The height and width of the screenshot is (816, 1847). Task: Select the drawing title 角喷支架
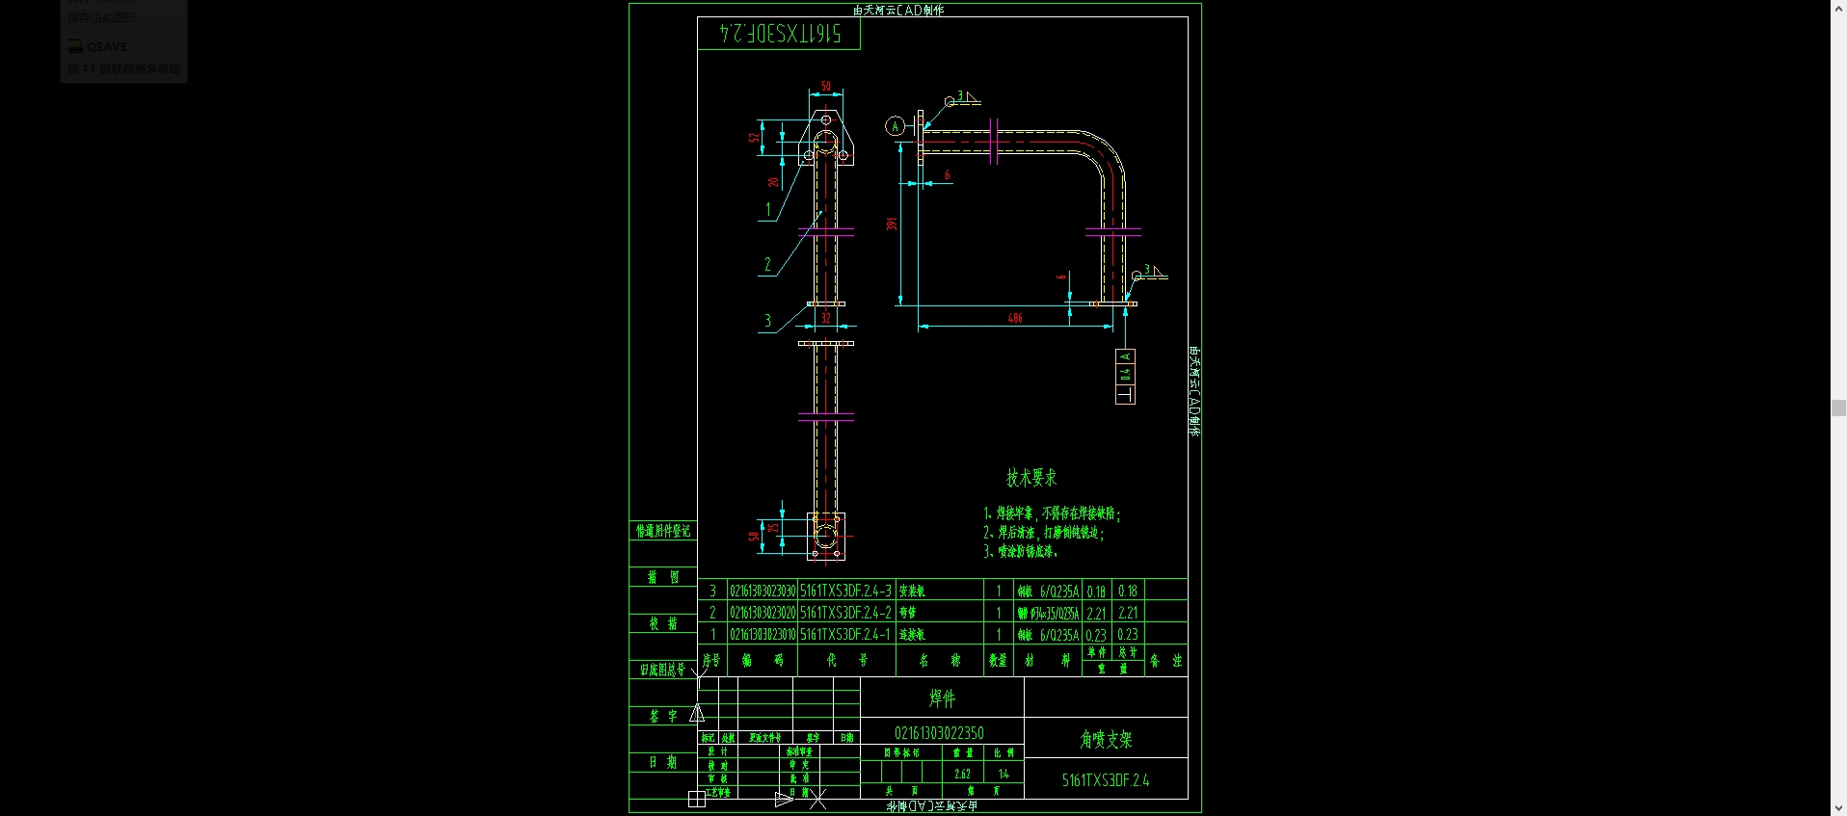pos(1106,739)
